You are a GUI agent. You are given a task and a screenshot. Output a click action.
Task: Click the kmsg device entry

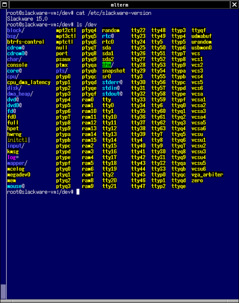click(x=13, y=151)
